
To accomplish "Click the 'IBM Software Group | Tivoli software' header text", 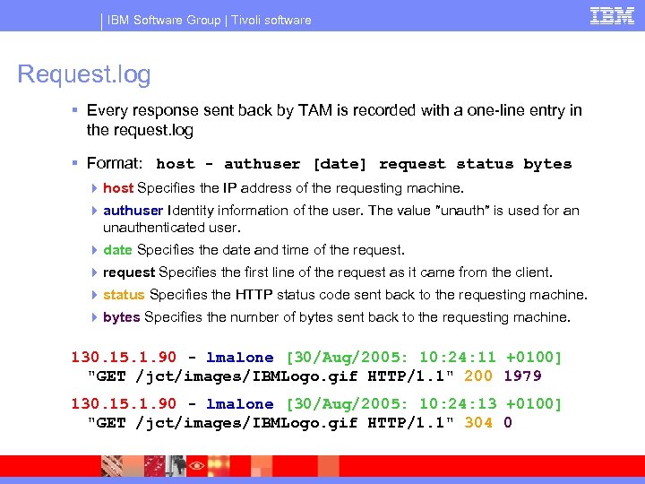I will [209, 20].
